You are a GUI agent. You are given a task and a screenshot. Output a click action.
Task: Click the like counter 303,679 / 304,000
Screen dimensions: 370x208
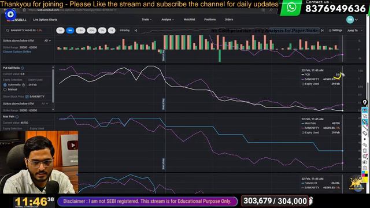(275, 201)
